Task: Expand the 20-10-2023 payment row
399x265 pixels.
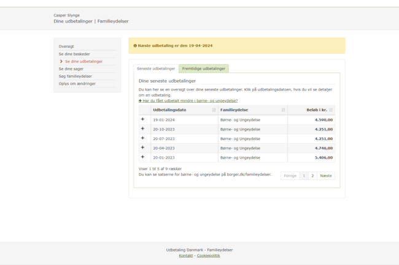Action: click(142, 129)
